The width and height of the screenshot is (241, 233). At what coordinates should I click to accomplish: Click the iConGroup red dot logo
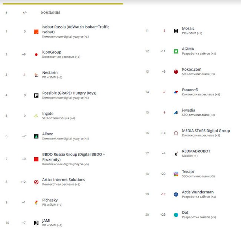pos(36,55)
